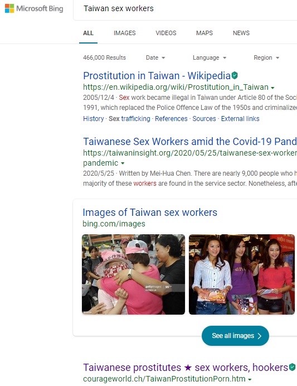This screenshot has height=386, width=297.
Task: Switch to the VIDEOS tab
Action: pyautogui.click(x=166, y=33)
